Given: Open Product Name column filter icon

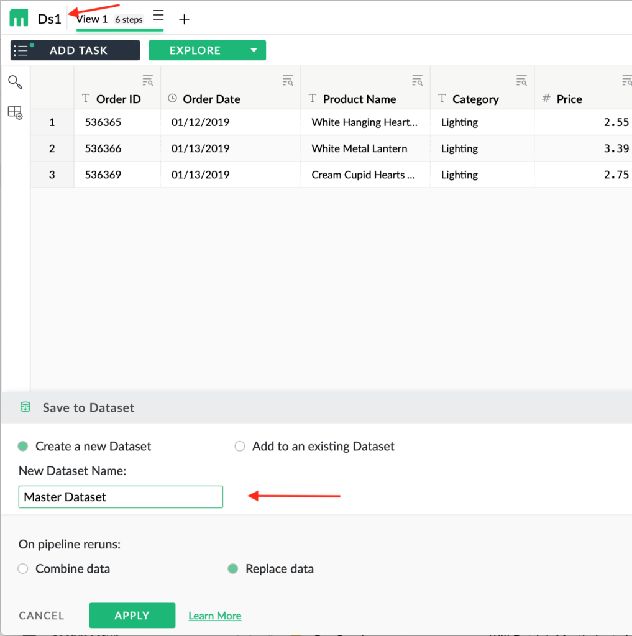Looking at the screenshot, I should tap(417, 80).
